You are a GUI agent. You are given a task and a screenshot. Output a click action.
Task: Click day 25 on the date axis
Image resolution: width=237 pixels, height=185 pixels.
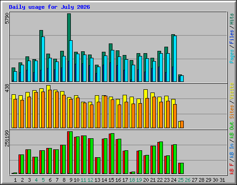tap(181, 180)
